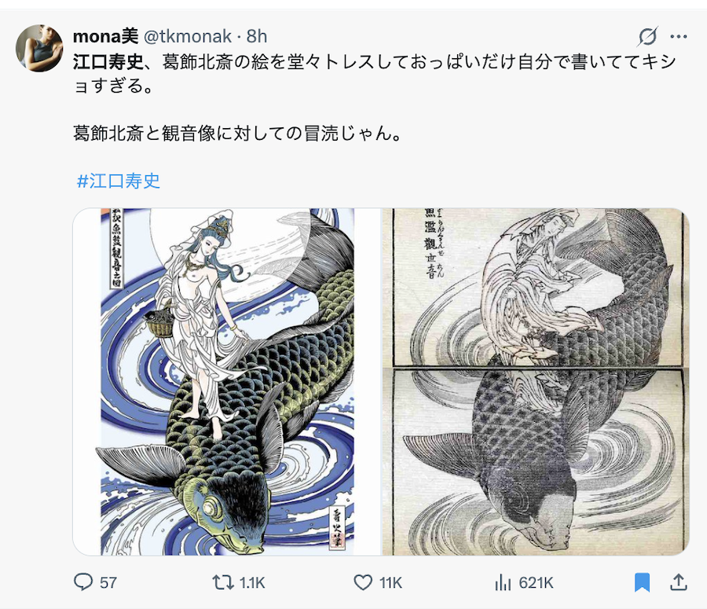Open the monochrome Hokusai woodblock image
The image size is (707, 609).
pyautogui.click(x=536, y=382)
